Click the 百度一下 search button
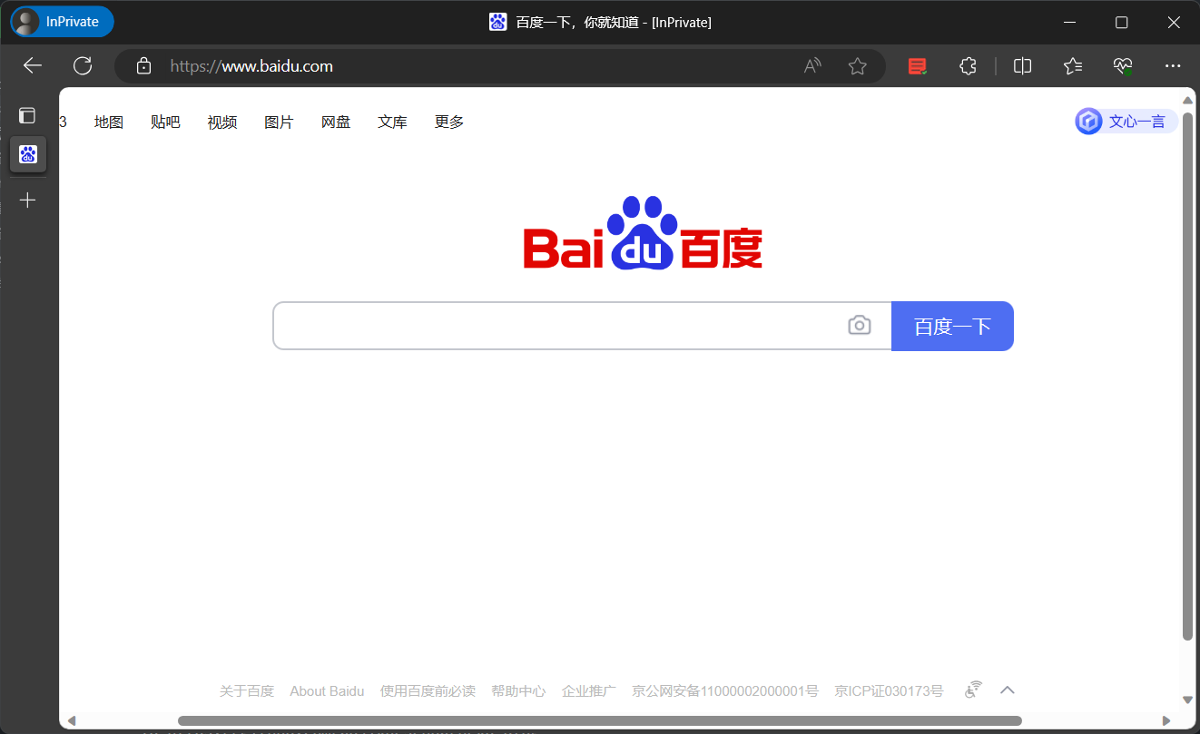 pos(952,326)
